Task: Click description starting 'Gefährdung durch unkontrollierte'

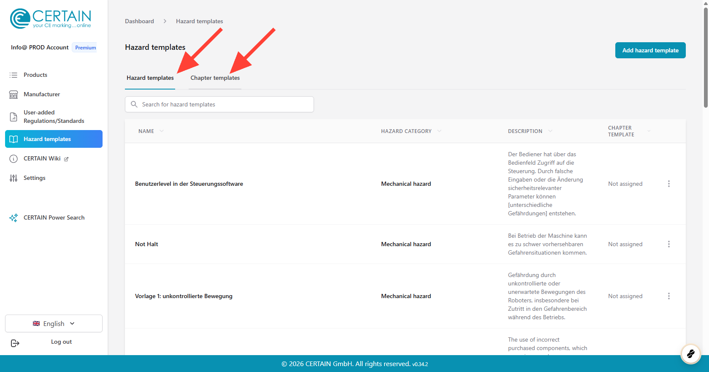Action: click(x=547, y=296)
